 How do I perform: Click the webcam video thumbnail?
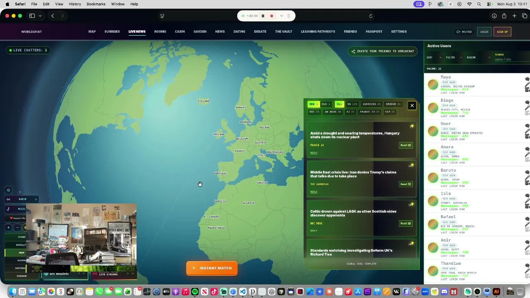coord(82,235)
